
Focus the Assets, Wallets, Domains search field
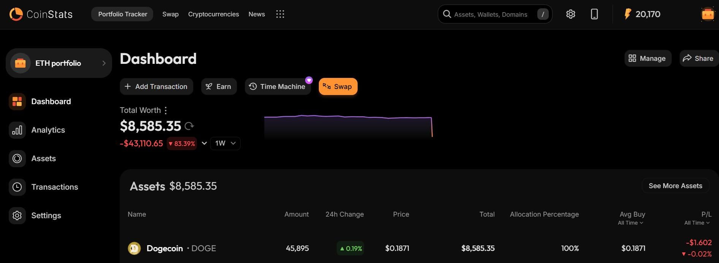coord(490,14)
